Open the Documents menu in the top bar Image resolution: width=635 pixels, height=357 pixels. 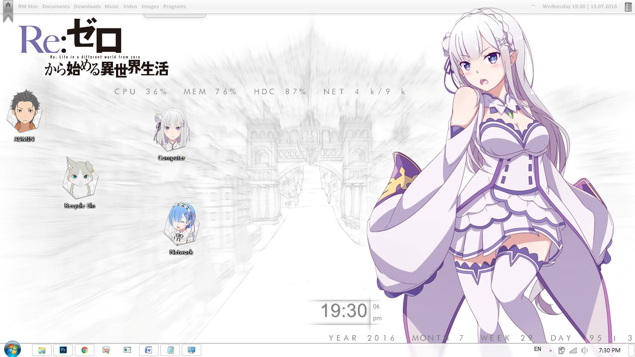[x=56, y=6]
